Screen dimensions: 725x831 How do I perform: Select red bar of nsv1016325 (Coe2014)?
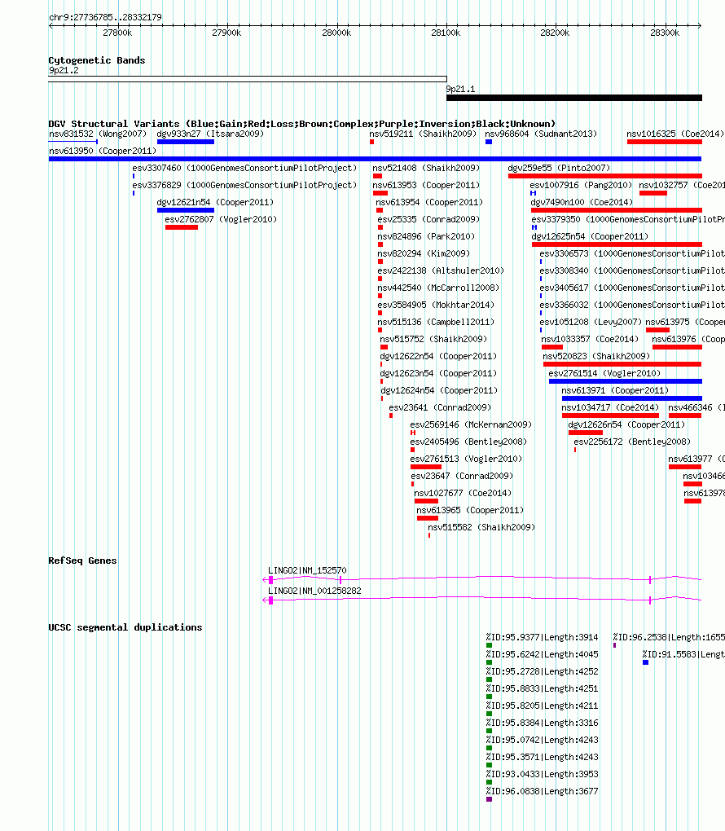pyautogui.click(x=664, y=142)
